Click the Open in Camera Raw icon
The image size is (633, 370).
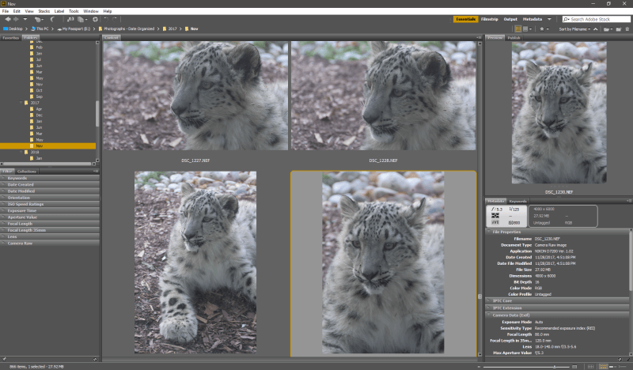click(95, 19)
